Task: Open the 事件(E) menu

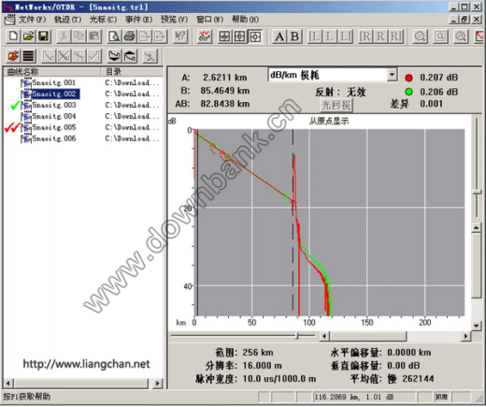Action: point(138,20)
